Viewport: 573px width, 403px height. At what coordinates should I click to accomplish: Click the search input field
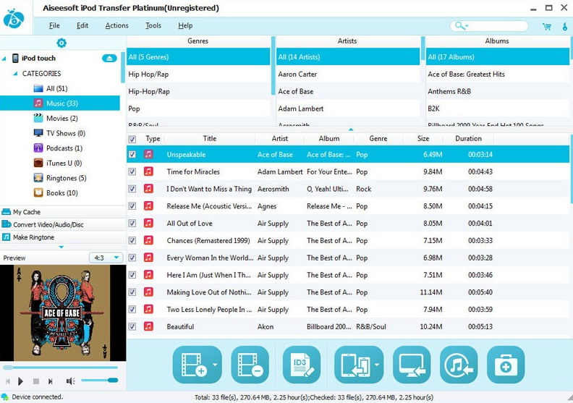490,26
